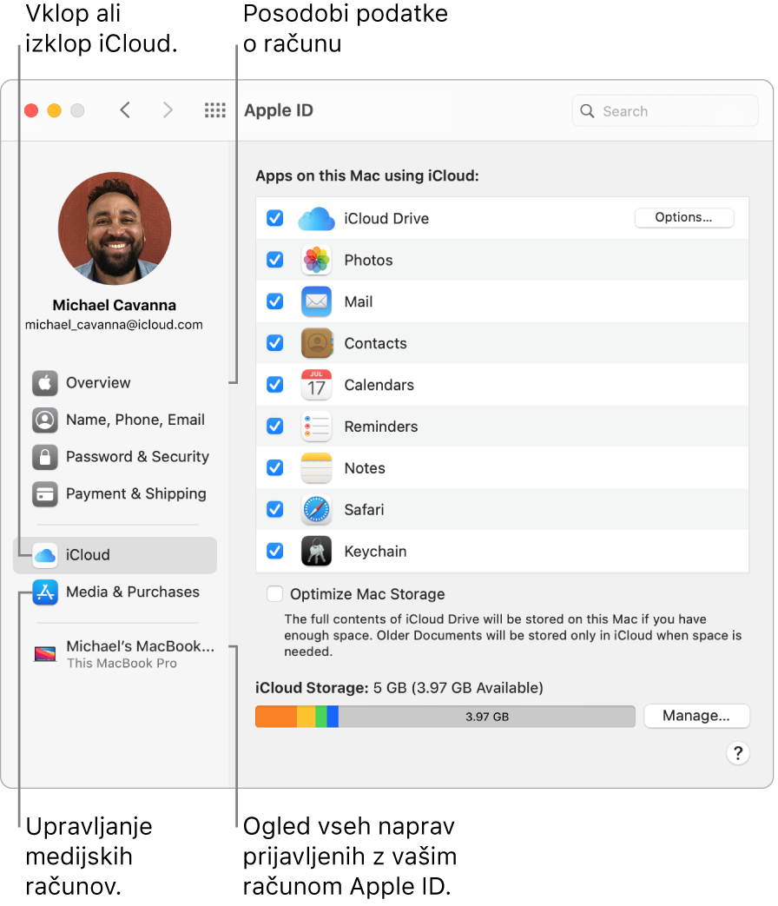This screenshot has width=778, height=906.
Task: Click Manage to view iCloud storage
Action: (696, 716)
